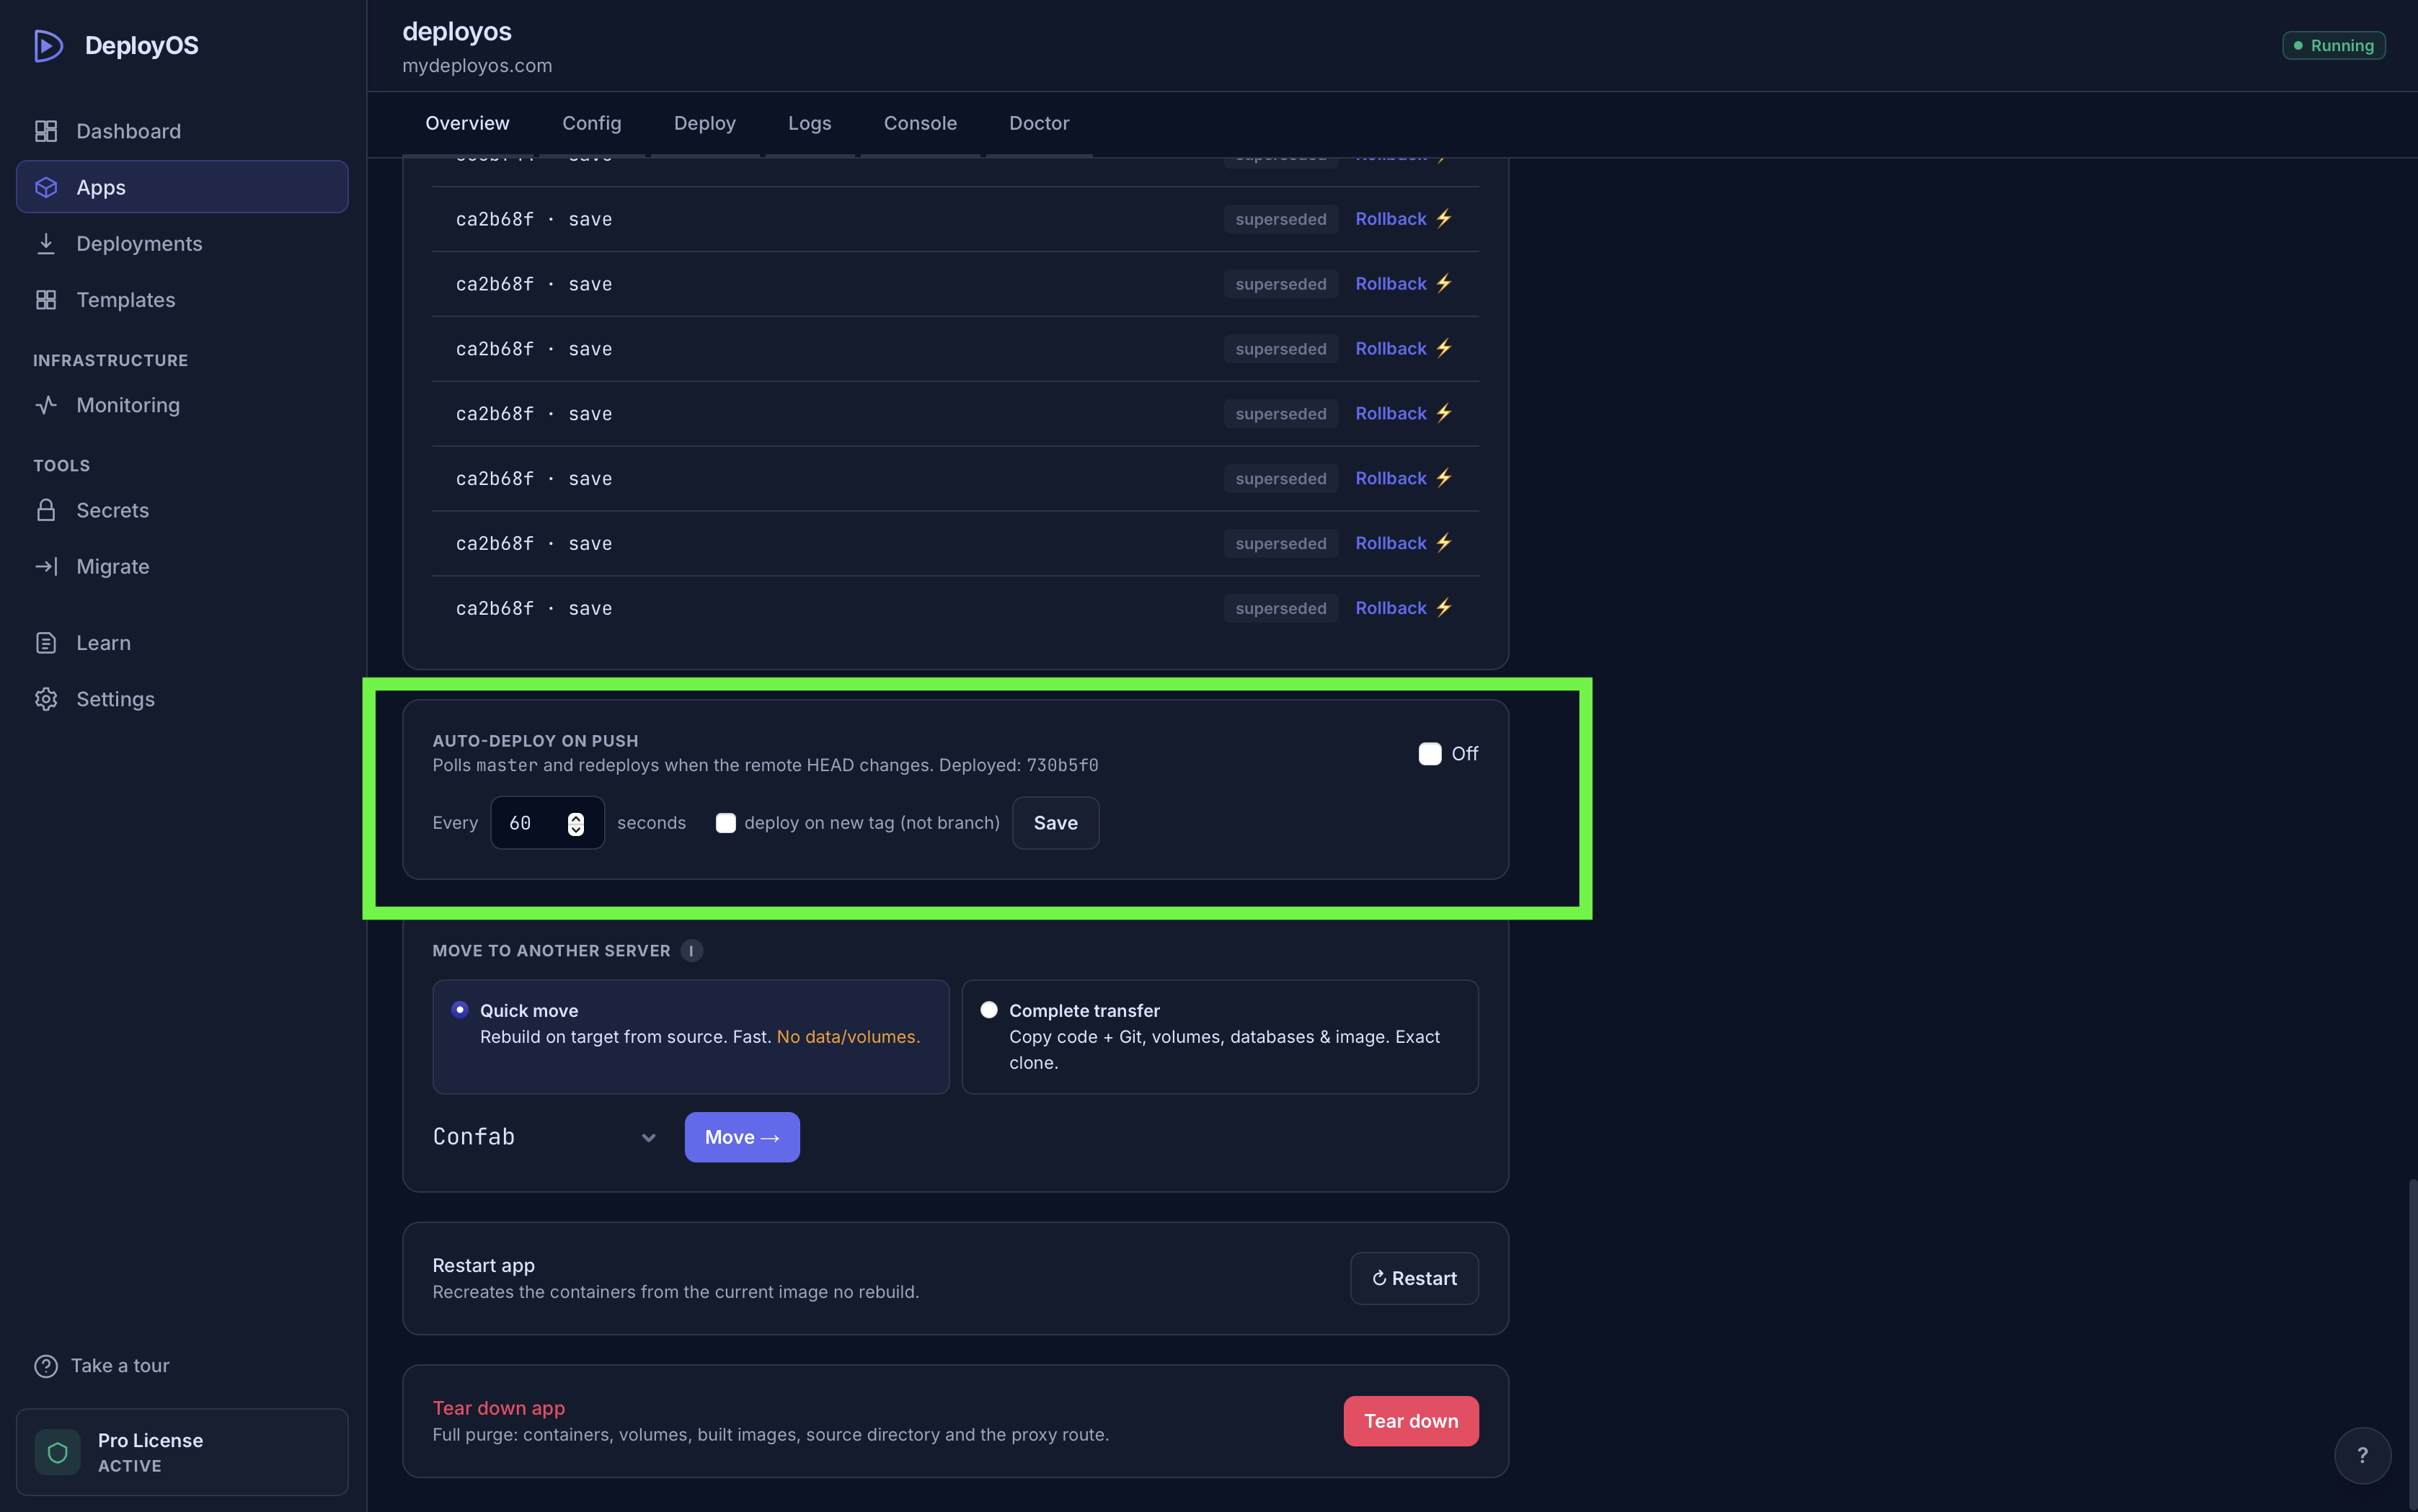Click the deployed commit hash 730b5f0
This screenshot has height=1512, width=2418.
click(x=1063, y=765)
